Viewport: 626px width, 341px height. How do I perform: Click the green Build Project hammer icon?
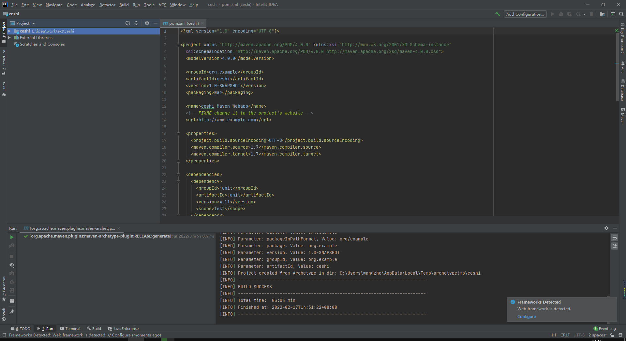498,14
